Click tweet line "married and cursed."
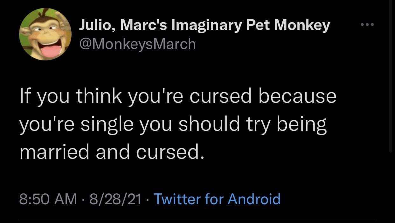The height and width of the screenshot is (223, 395). [x=111, y=152]
